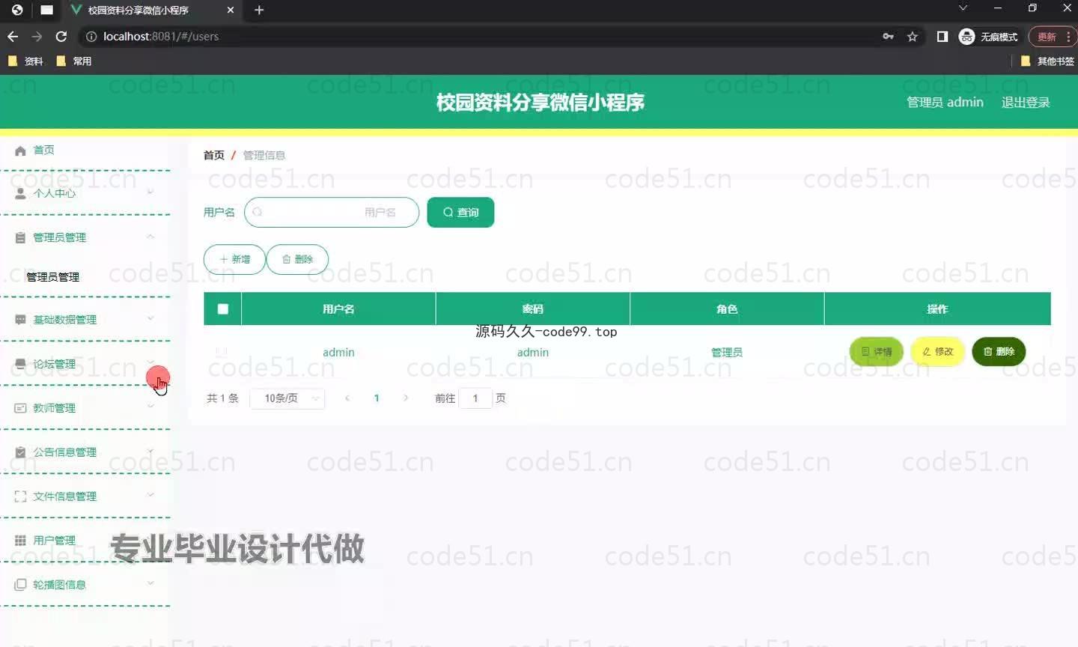
Task: Click the browser address bar URL
Action: click(161, 36)
